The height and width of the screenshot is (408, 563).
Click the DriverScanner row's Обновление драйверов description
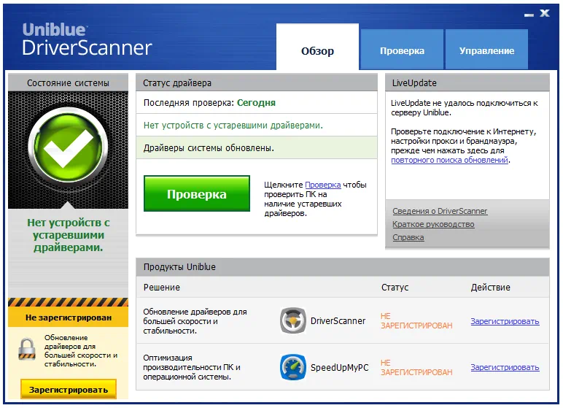pyautogui.click(x=195, y=321)
